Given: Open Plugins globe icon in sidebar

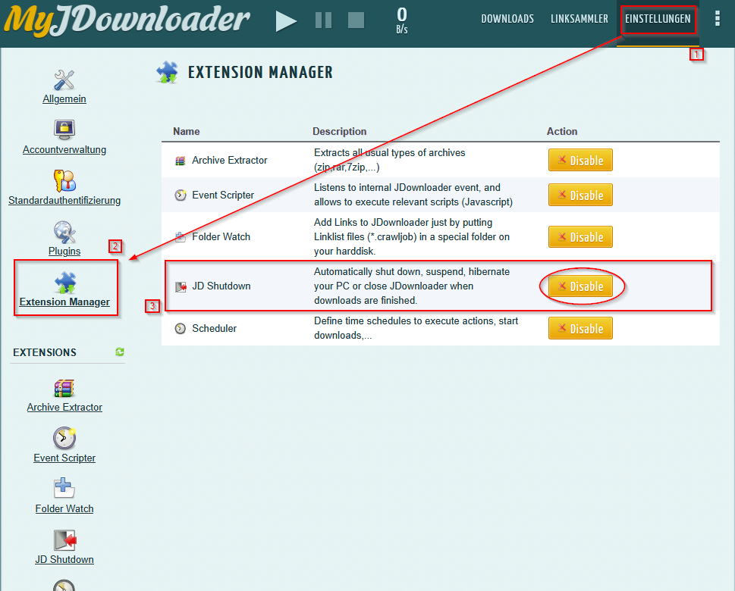Looking at the screenshot, I should pos(64,231).
